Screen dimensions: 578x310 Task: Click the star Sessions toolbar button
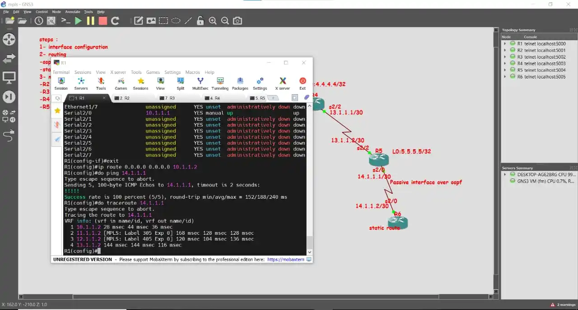click(x=140, y=84)
